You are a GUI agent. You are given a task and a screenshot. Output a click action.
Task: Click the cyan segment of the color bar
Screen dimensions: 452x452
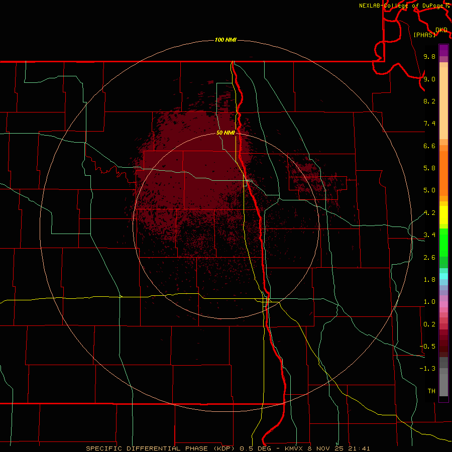point(443,276)
